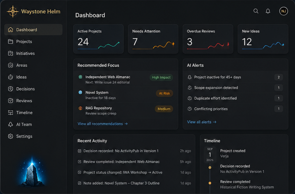
Task: Click the High Impact badge
Action: pyautogui.click(x=161, y=77)
